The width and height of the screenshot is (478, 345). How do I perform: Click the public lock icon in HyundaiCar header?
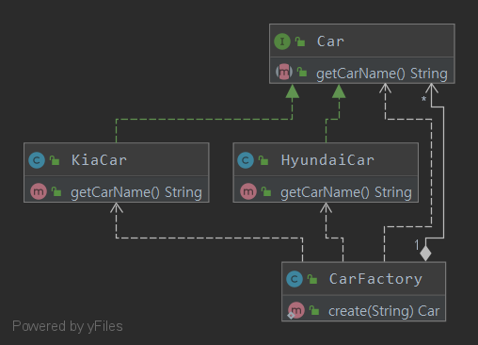coord(263,160)
